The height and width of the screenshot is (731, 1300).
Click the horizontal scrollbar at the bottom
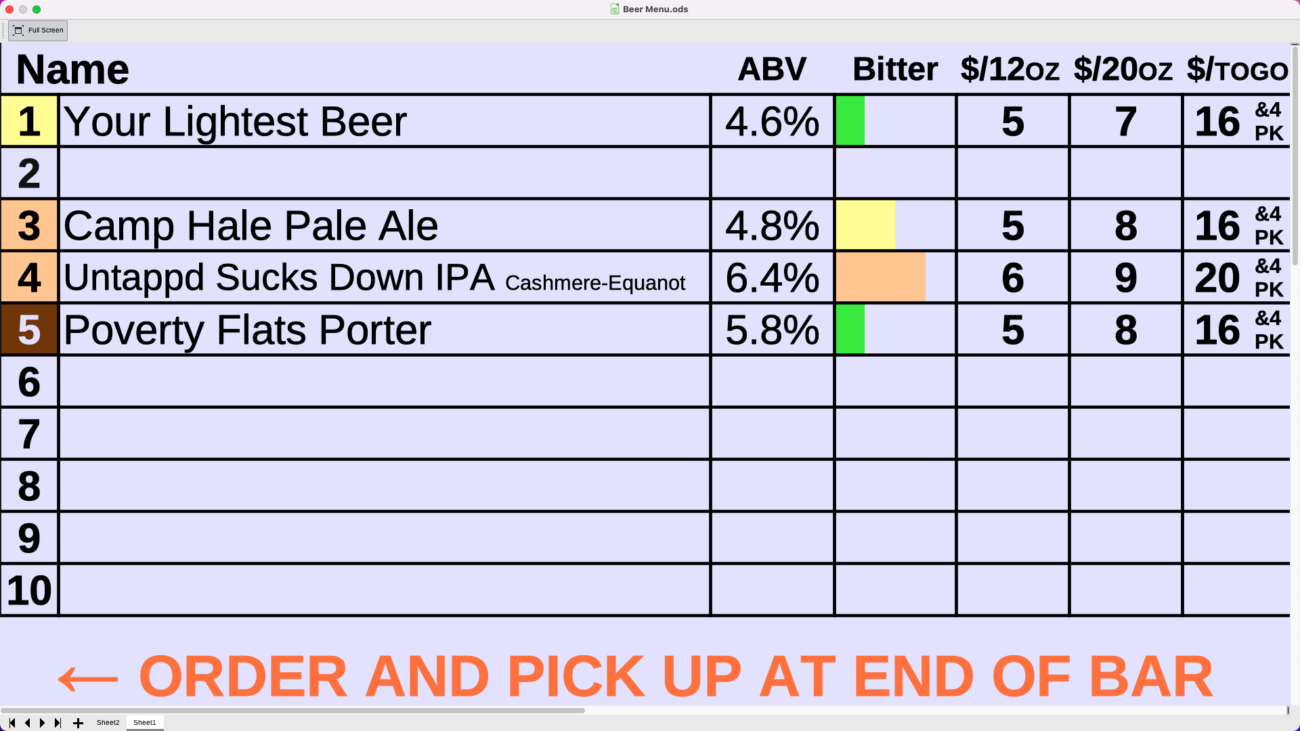click(292, 711)
